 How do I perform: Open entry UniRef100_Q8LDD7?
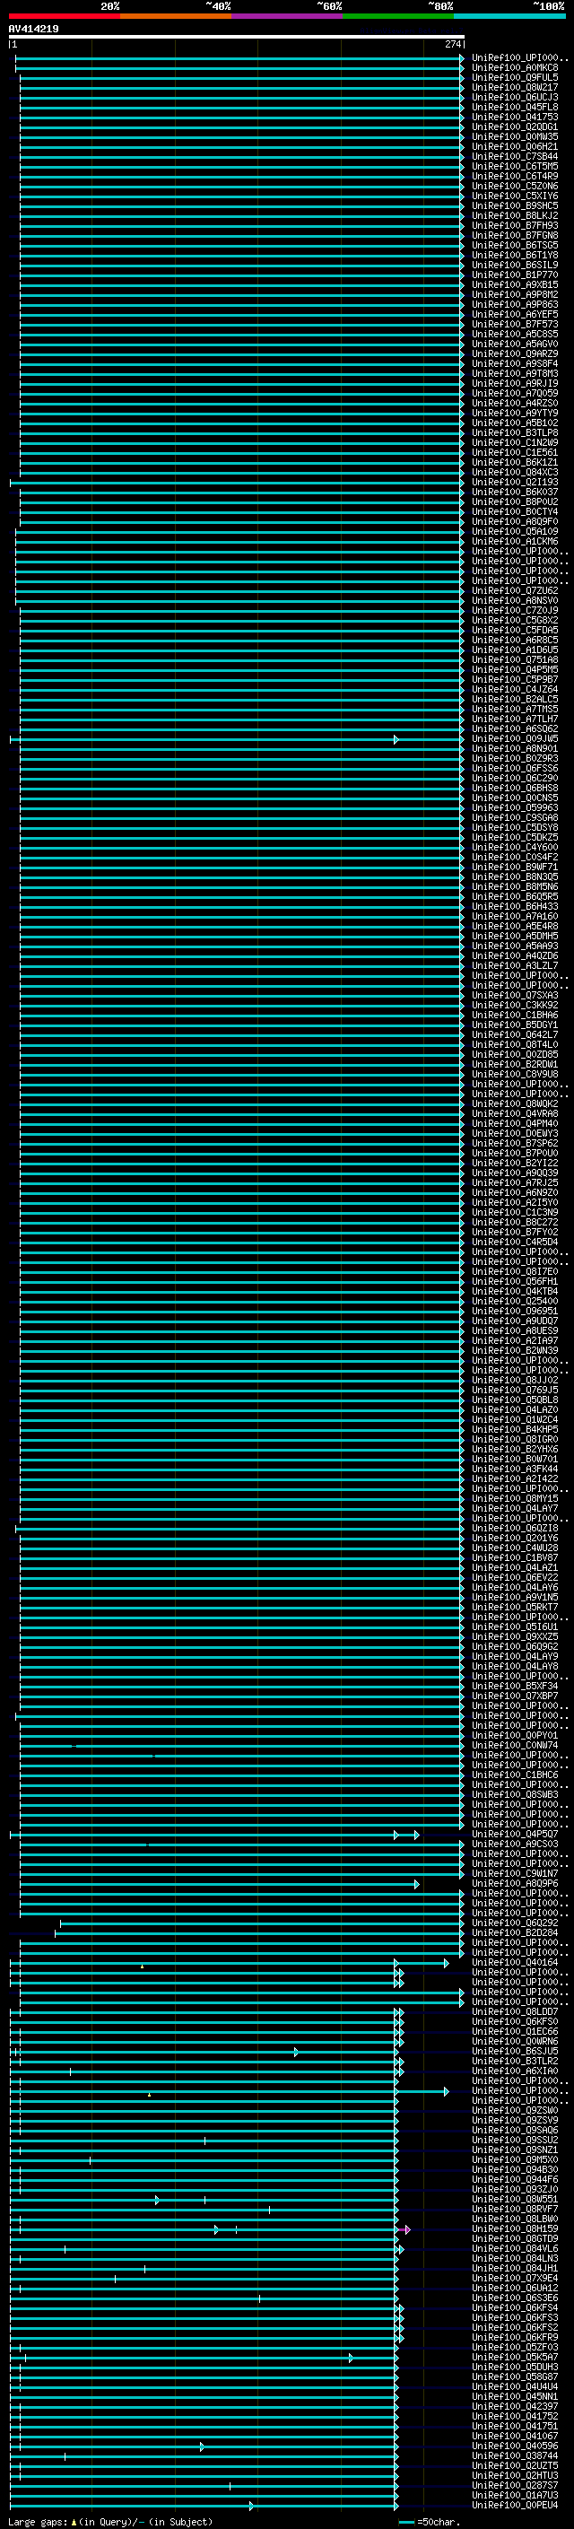coord(515,2011)
